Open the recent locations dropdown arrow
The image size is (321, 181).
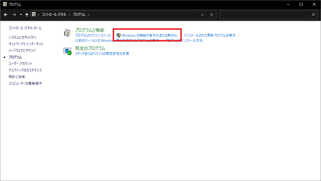[21, 15]
